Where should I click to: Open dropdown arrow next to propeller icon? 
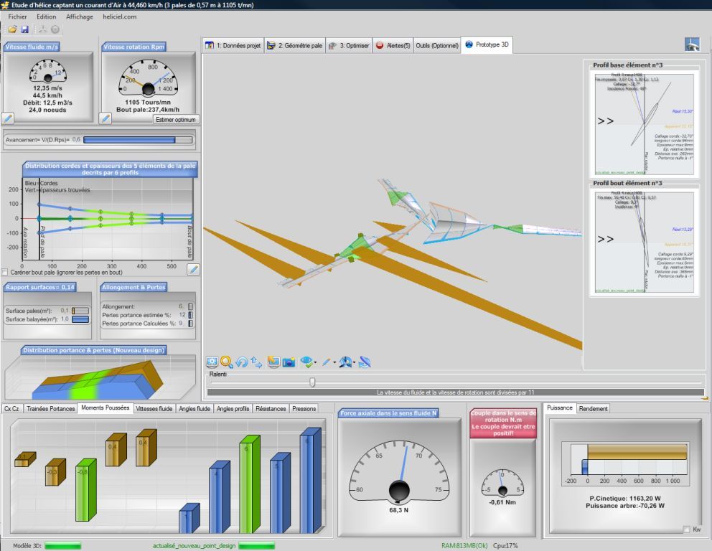click(354, 362)
